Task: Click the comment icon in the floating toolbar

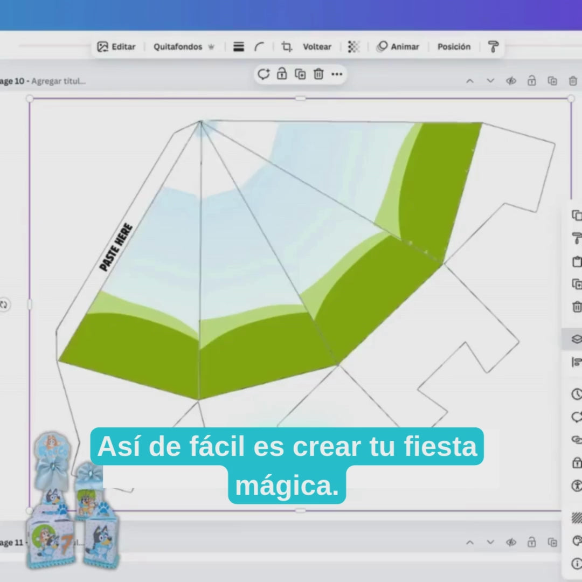Action: coord(264,74)
